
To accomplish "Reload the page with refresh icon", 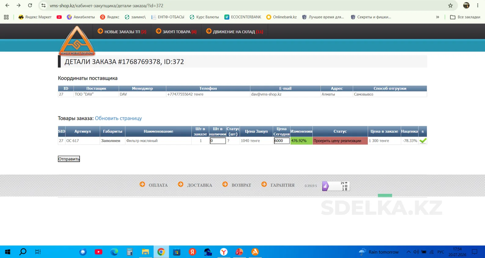I will pos(30,6).
